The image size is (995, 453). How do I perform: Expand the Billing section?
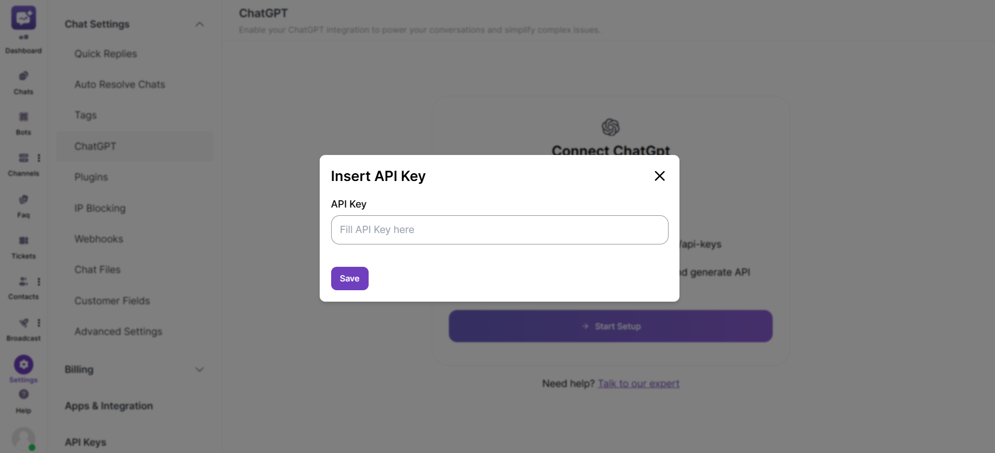coord(199,369)
